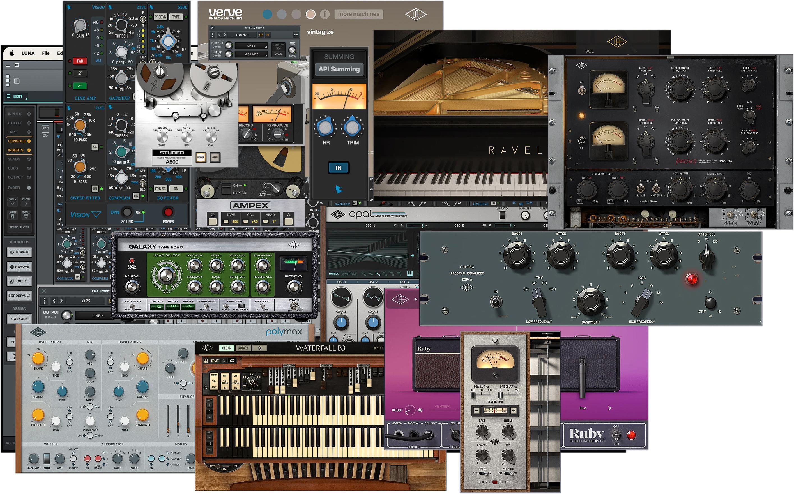Click the Apple logo in the menu bar
The height and width of the screenshot is (494, 794).
pyautogui.click(x=12, y=53)
